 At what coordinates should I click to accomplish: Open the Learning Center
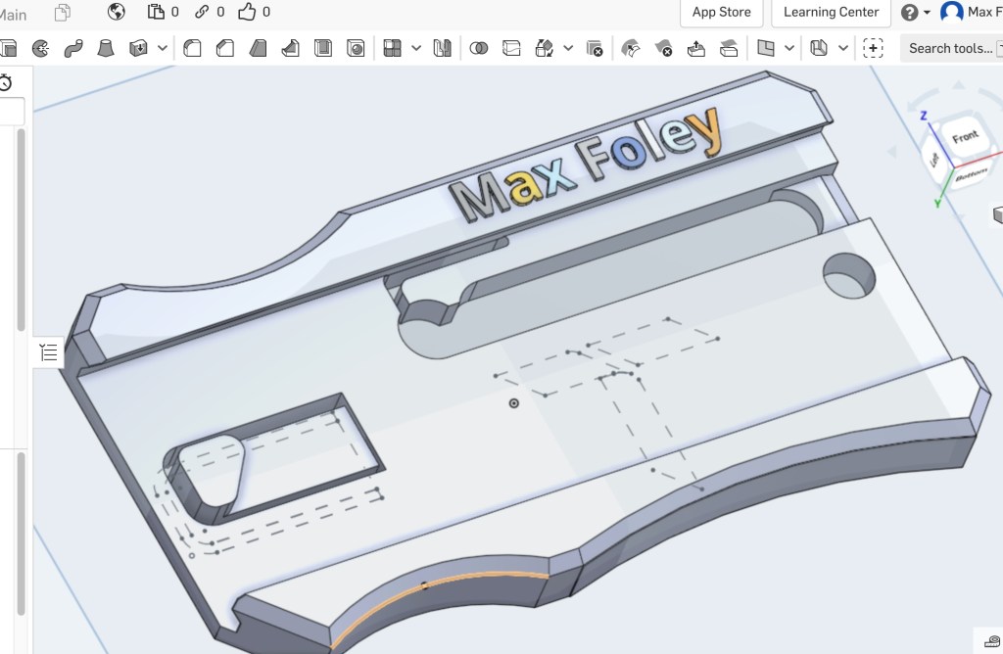tap(831, 12)
